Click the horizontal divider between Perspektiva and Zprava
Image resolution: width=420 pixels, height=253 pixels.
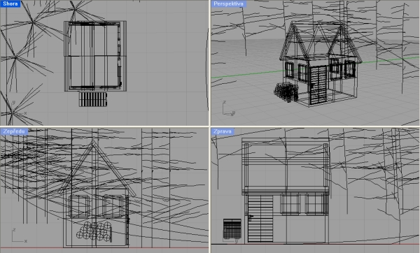pyautogui.click(x=315, y=127)
